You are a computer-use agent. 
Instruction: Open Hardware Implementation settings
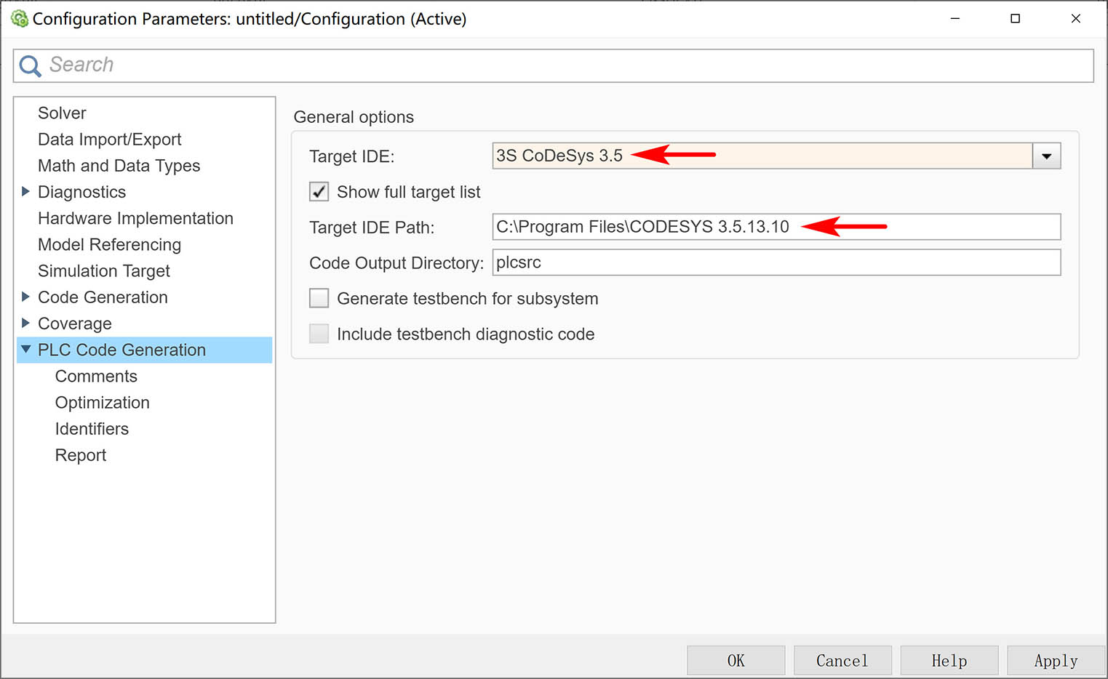point(135,218)
